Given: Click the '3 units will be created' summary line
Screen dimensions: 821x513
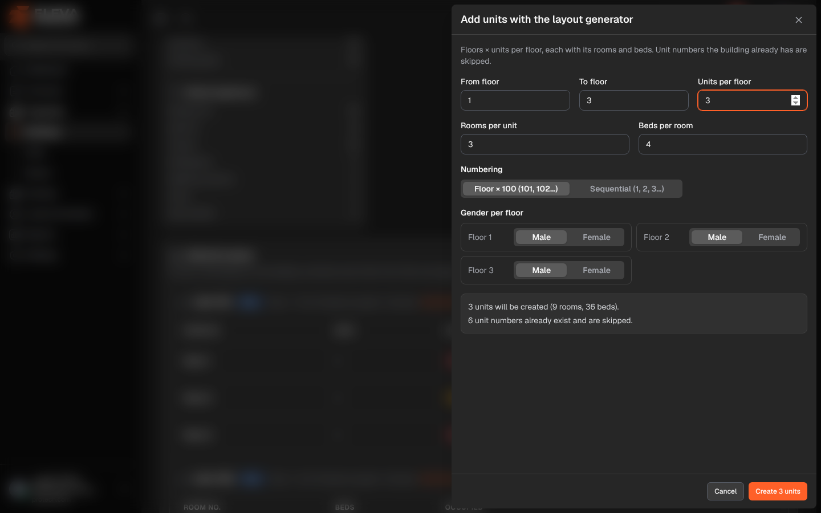Looking at the screenshot, I should [x=543, y=307].
